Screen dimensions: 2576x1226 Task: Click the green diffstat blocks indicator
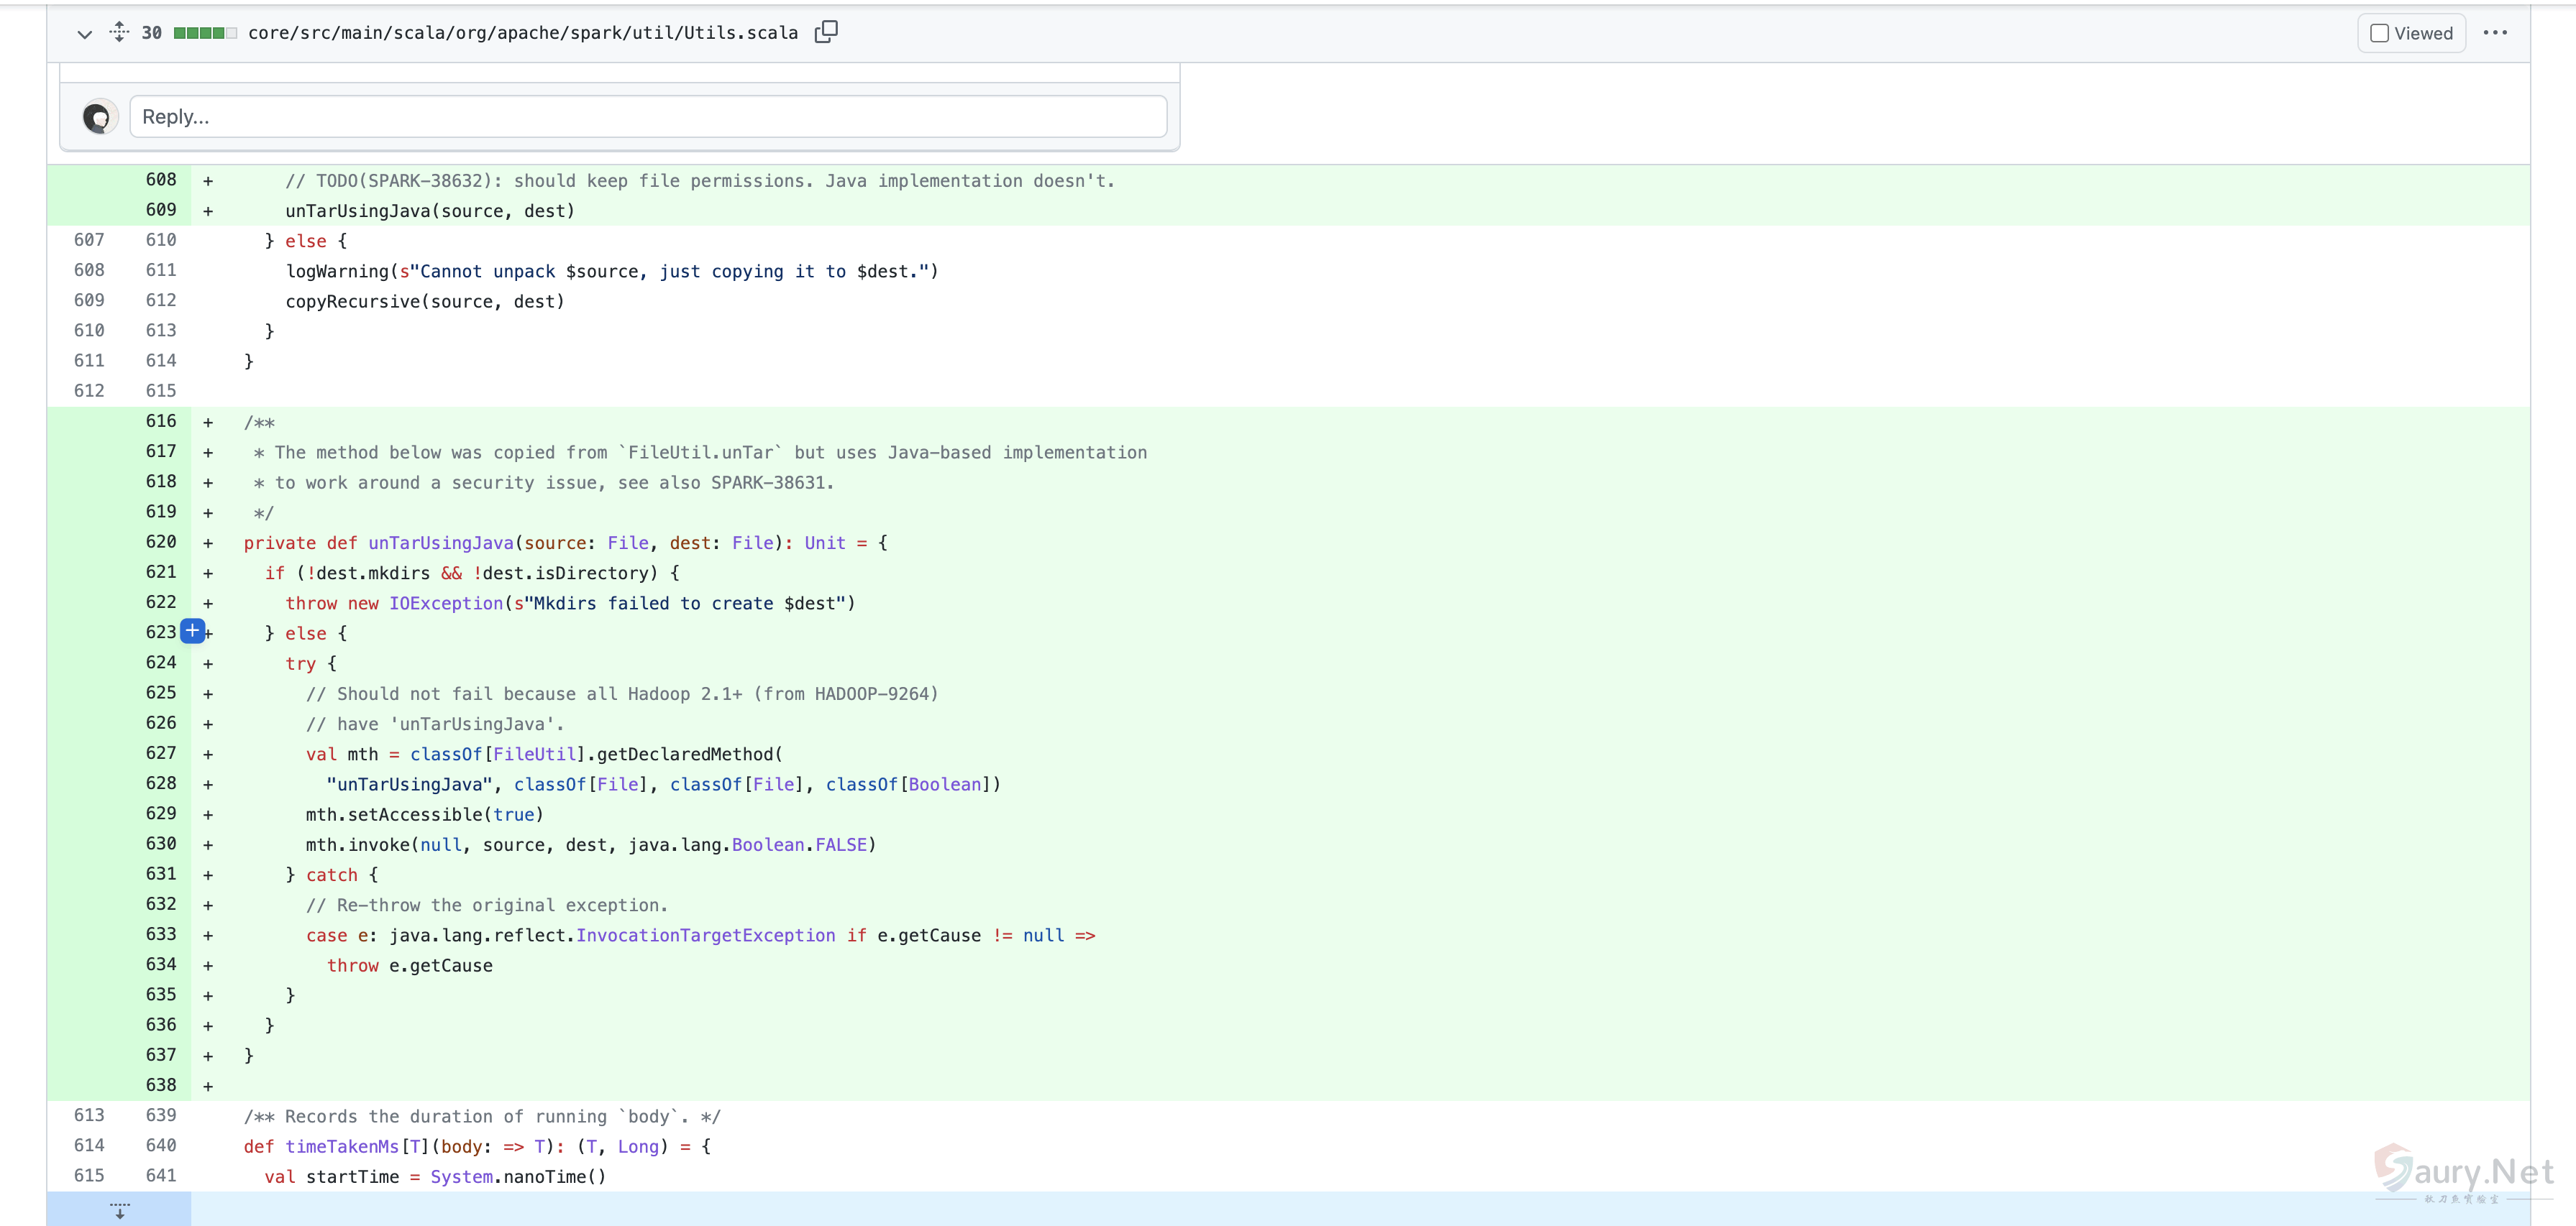click(205, 33)
